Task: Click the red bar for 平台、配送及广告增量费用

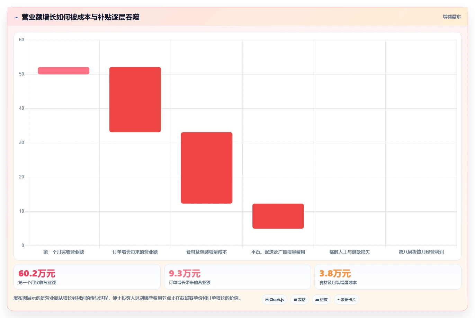Action: [x=278, y=216]
